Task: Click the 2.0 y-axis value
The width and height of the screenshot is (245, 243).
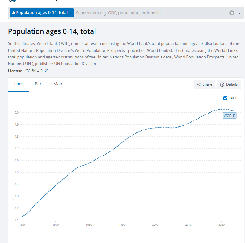Action: click(17, 112)
